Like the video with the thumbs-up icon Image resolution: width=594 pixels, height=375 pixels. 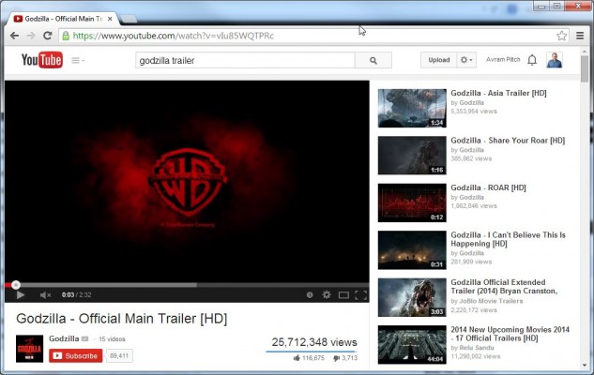click(297, 357)
